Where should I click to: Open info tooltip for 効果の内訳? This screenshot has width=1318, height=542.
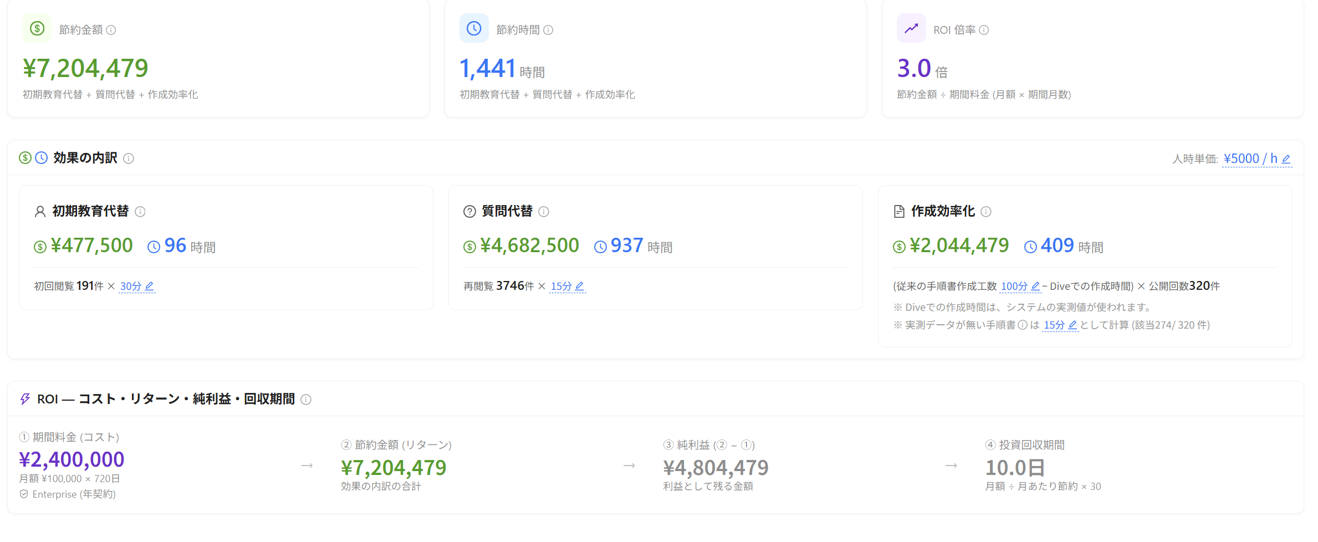coord(129,158)
